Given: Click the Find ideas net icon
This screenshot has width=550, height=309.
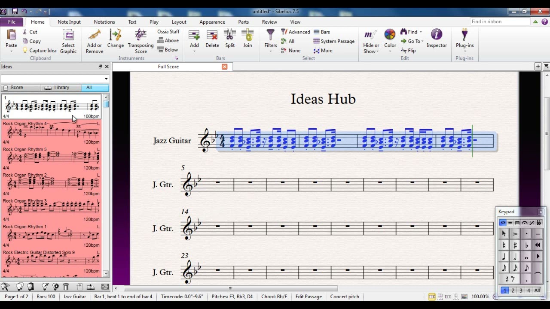Looking at the screenshot, I should point(6,287).
